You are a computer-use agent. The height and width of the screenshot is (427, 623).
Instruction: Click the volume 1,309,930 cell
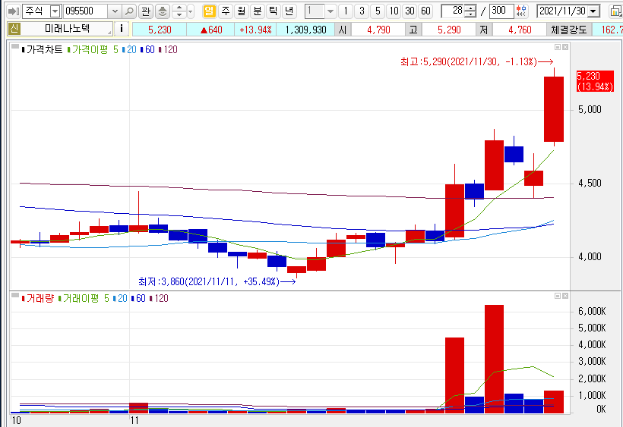305,30
